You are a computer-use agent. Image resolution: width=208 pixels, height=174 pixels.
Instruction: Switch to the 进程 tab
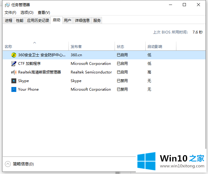click(9, 20)
